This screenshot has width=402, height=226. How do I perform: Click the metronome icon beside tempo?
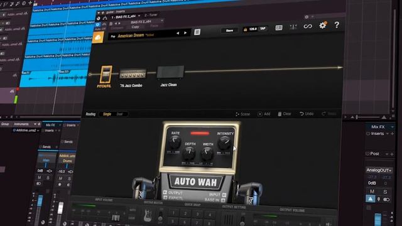(x=245, y=30)
